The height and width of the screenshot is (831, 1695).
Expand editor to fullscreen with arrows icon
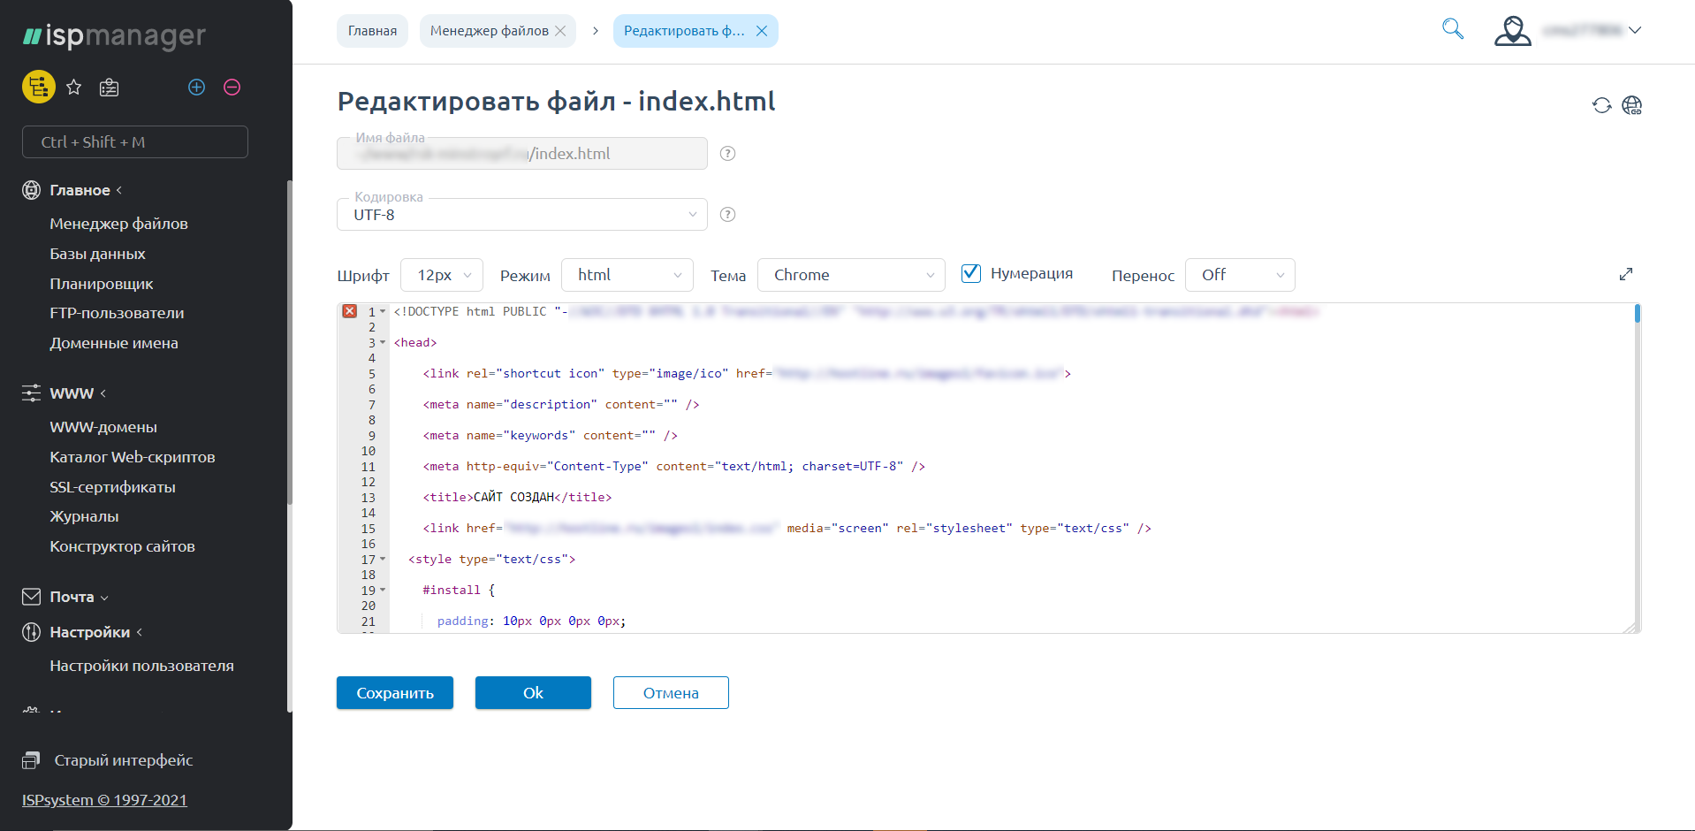(x=1625, y=274)
